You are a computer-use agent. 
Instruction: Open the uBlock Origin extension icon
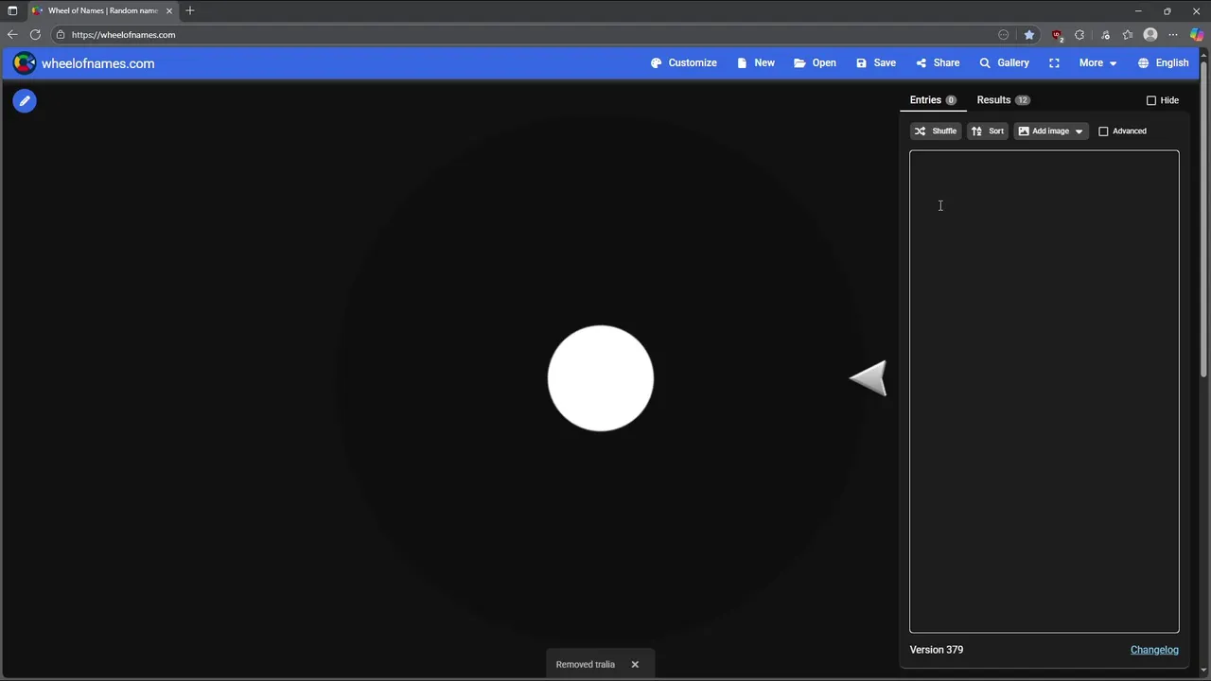[x=1057, y=35]
